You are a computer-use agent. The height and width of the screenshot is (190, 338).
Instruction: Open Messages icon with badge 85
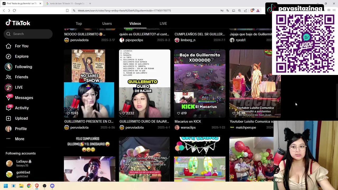(8, 98)
